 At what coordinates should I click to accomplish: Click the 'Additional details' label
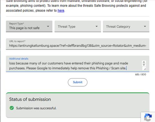[x=19, y=59]
